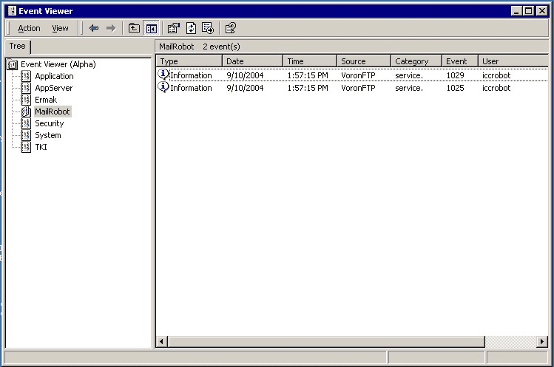The width and height of the screenshot is (554, 367).
Task: Select event 1025 Information row
Action: coord(352,88)
